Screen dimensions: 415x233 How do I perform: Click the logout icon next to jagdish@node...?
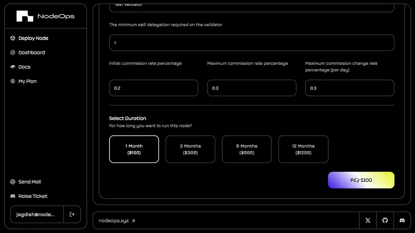click(x=72, y=214)
